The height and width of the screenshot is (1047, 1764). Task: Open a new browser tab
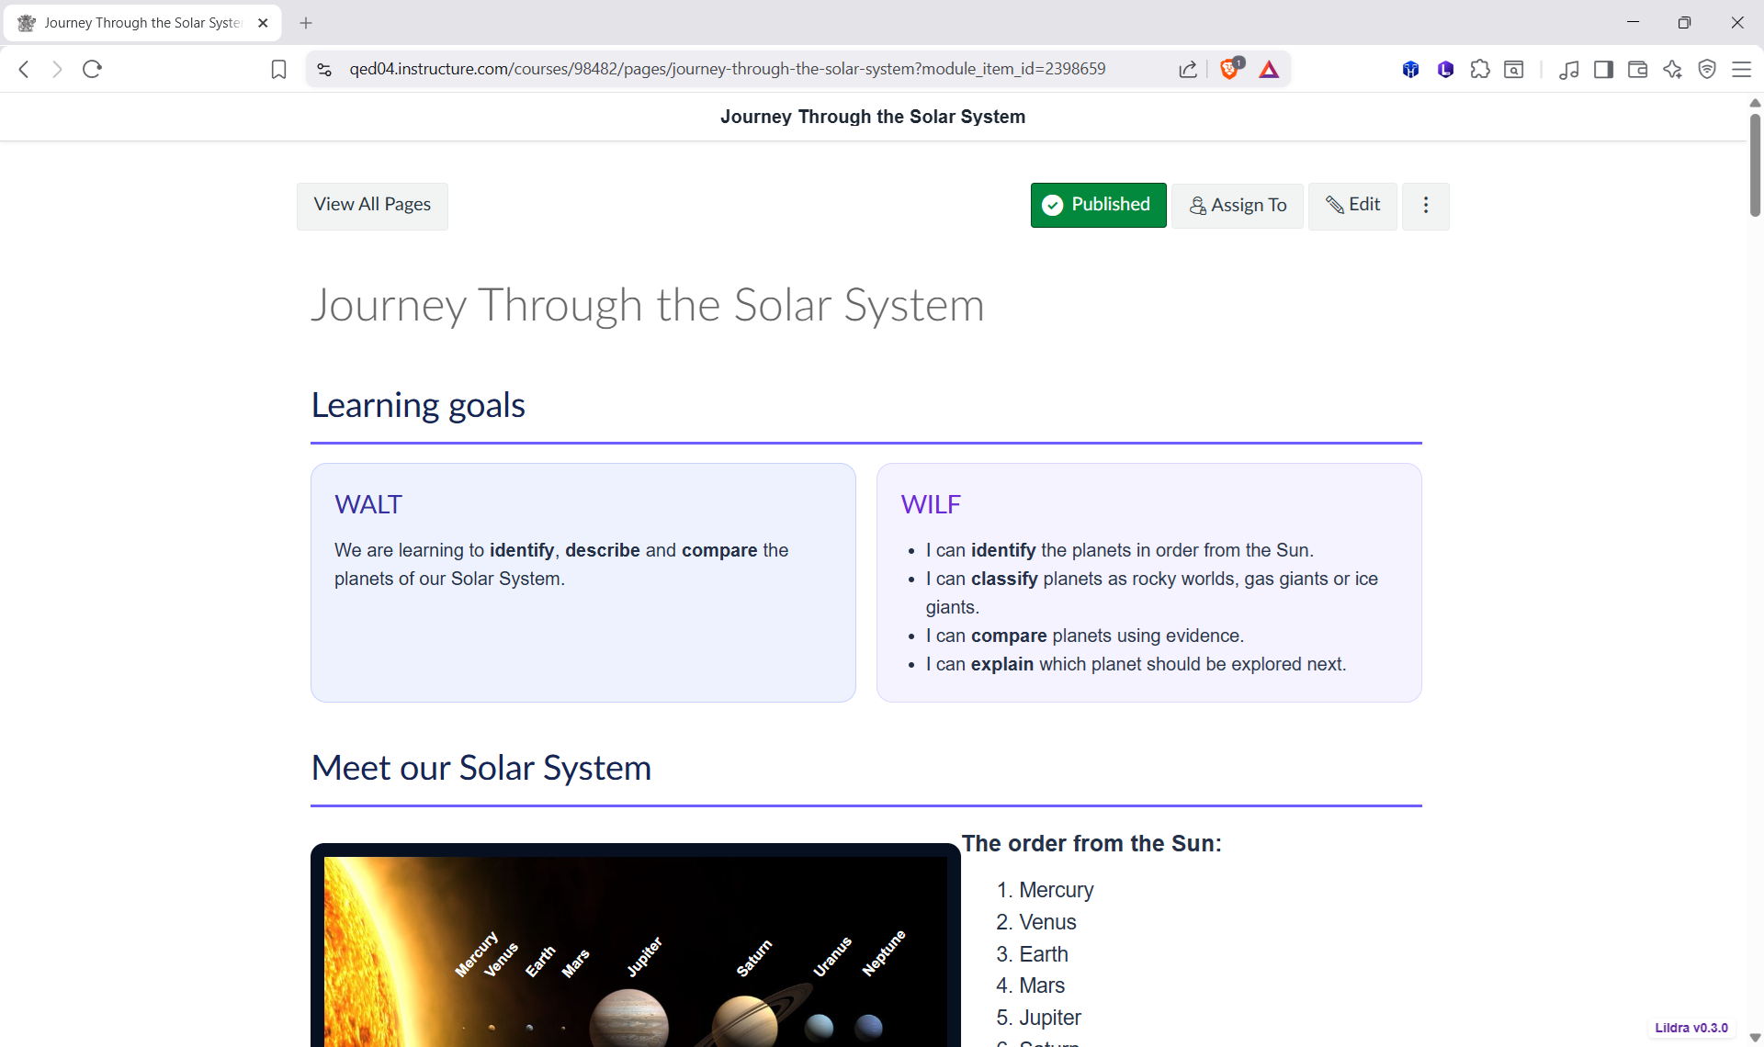306,23
